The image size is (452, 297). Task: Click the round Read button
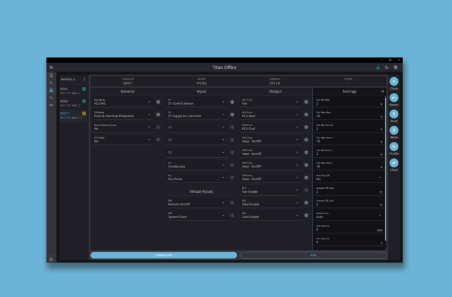tap(394, 114)
